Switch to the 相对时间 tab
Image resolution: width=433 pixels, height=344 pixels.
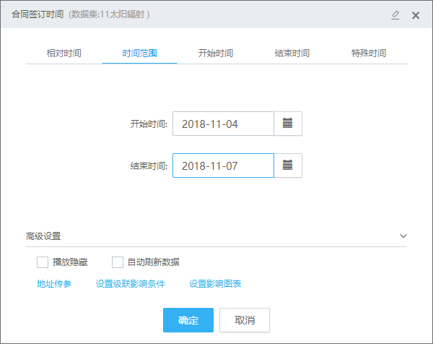point(64,53)
